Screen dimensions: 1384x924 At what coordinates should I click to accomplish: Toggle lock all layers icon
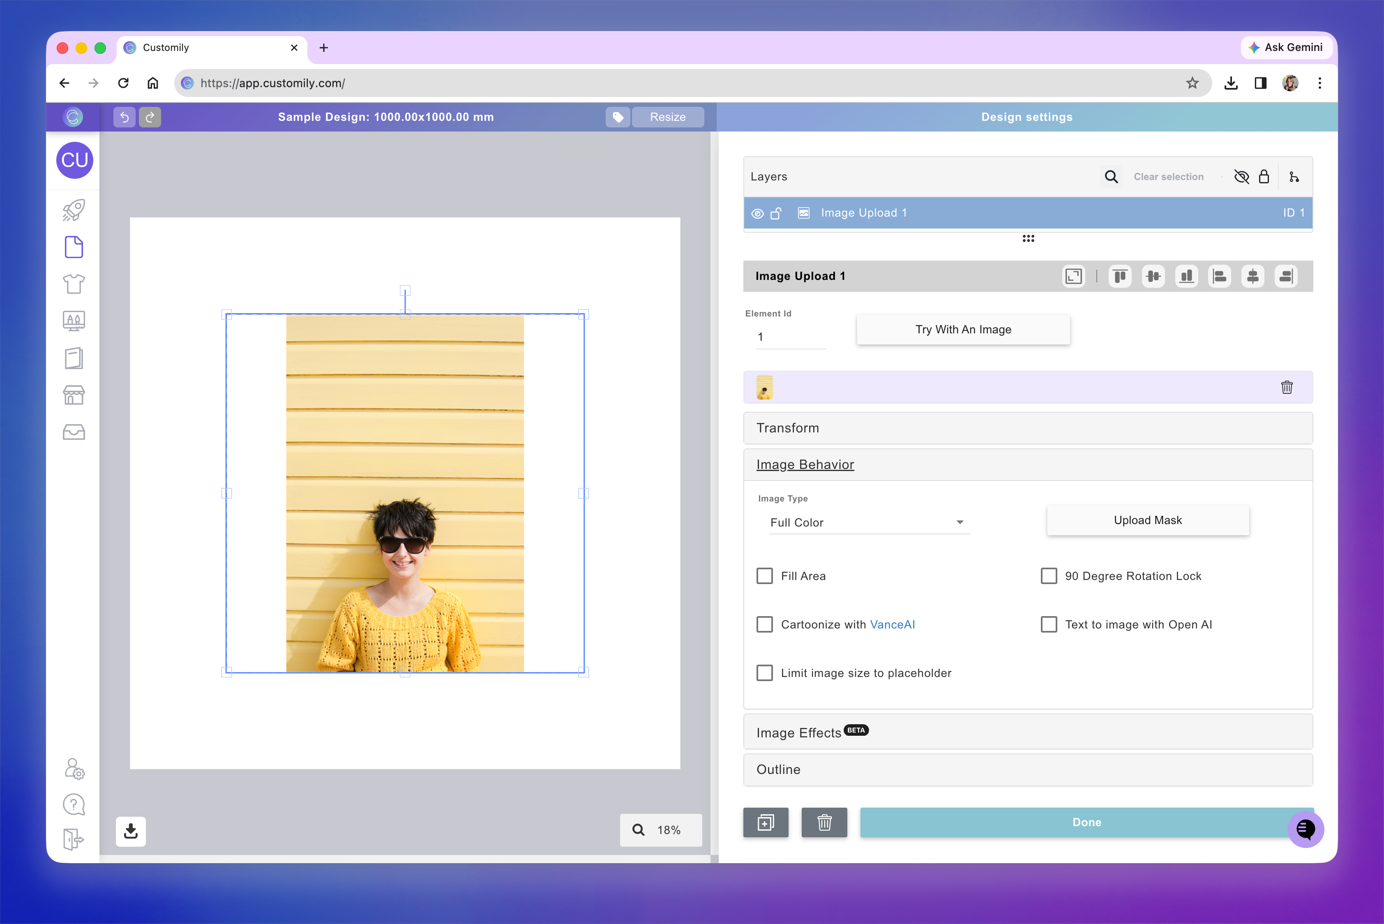tap(1264, 176)
